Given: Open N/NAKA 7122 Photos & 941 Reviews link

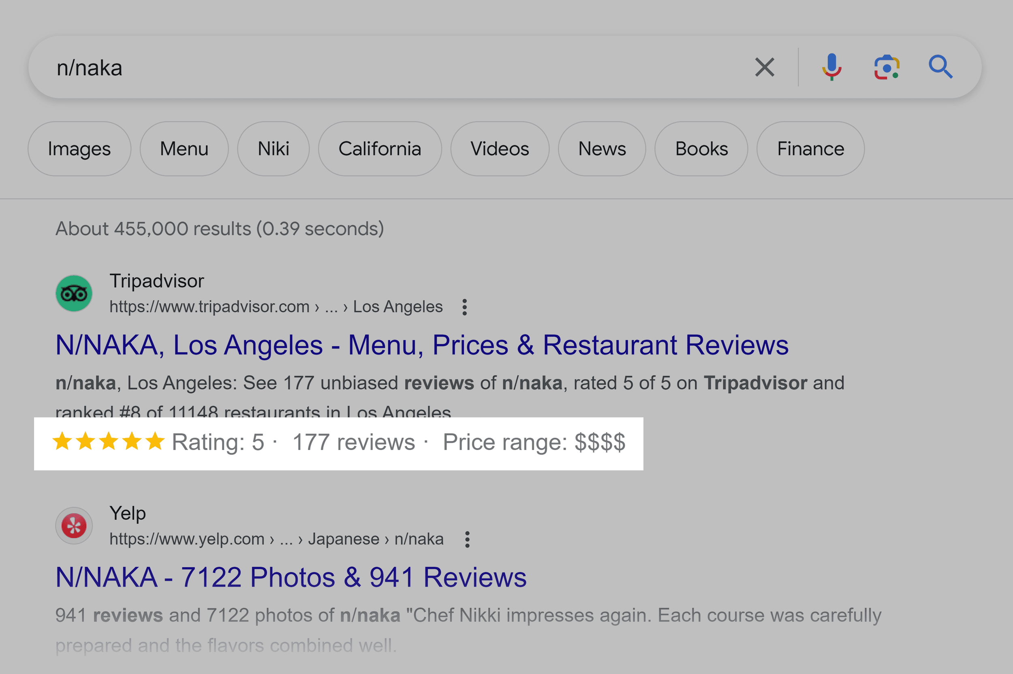Looking at the screenshot, I should point(291,577).
